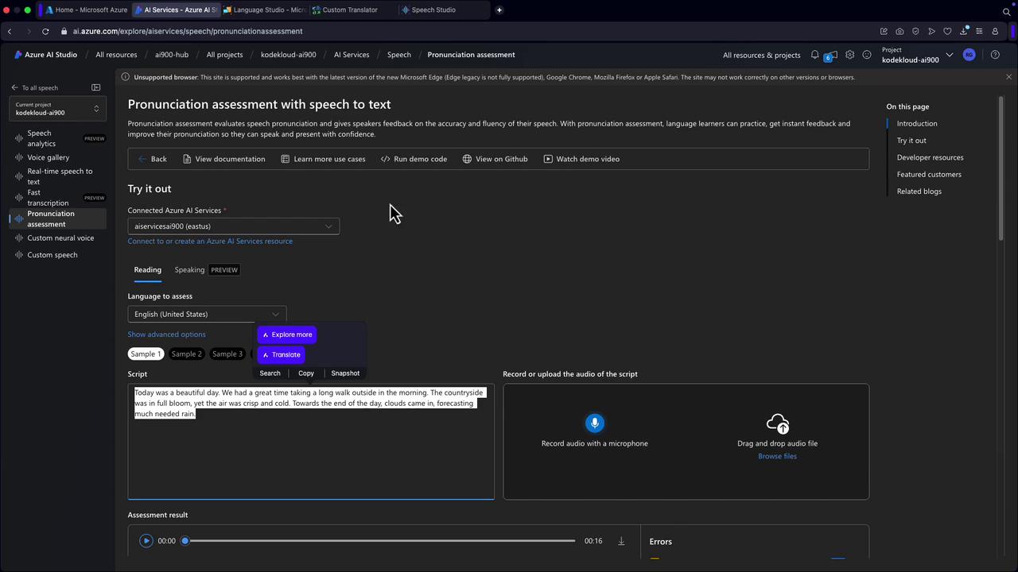Open the browser easy setup menu icon
This screenshot has width=1018, height=572.
coord(979,31)
